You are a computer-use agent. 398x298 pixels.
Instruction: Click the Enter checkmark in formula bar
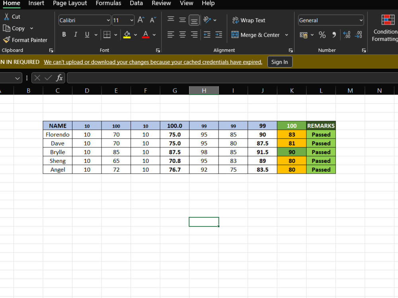coord(48,78)
